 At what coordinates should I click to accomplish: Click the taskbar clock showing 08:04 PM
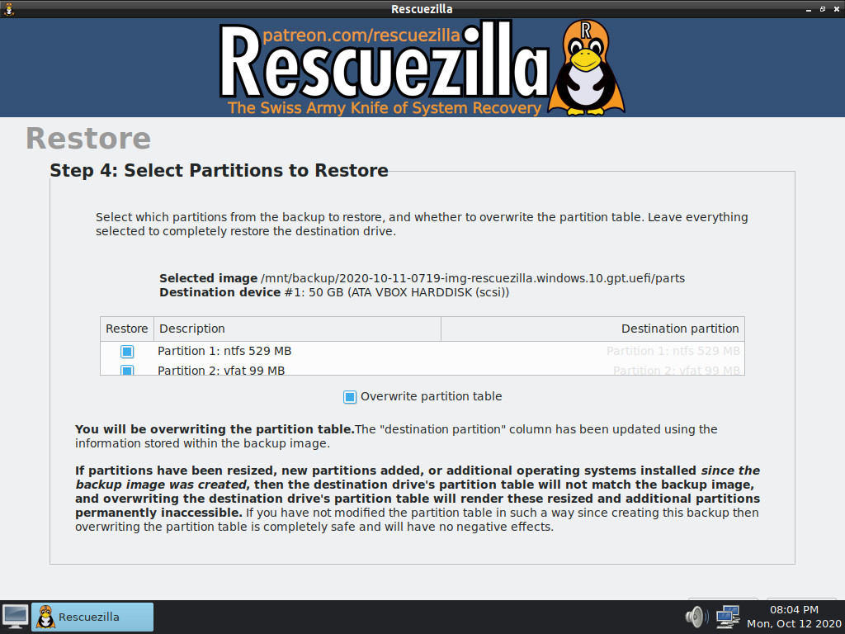coord(794,617)
